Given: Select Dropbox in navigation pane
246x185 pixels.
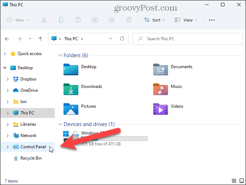Looking at the screenshot, I should coord(28,79).
